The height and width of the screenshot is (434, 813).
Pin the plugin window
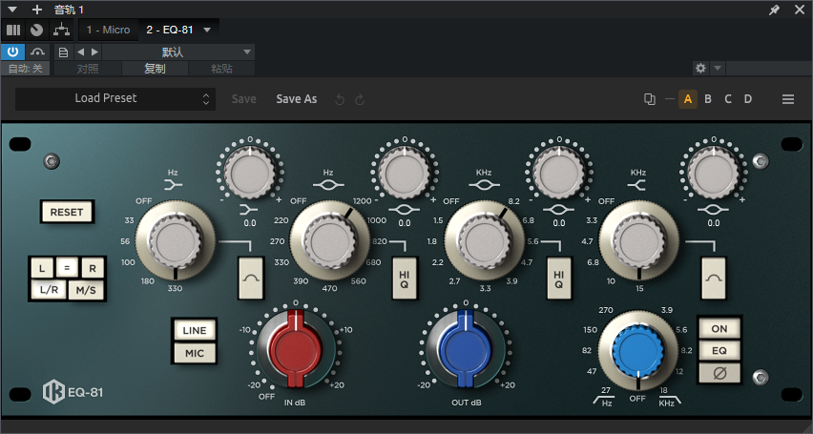click(x=774, y=10)
